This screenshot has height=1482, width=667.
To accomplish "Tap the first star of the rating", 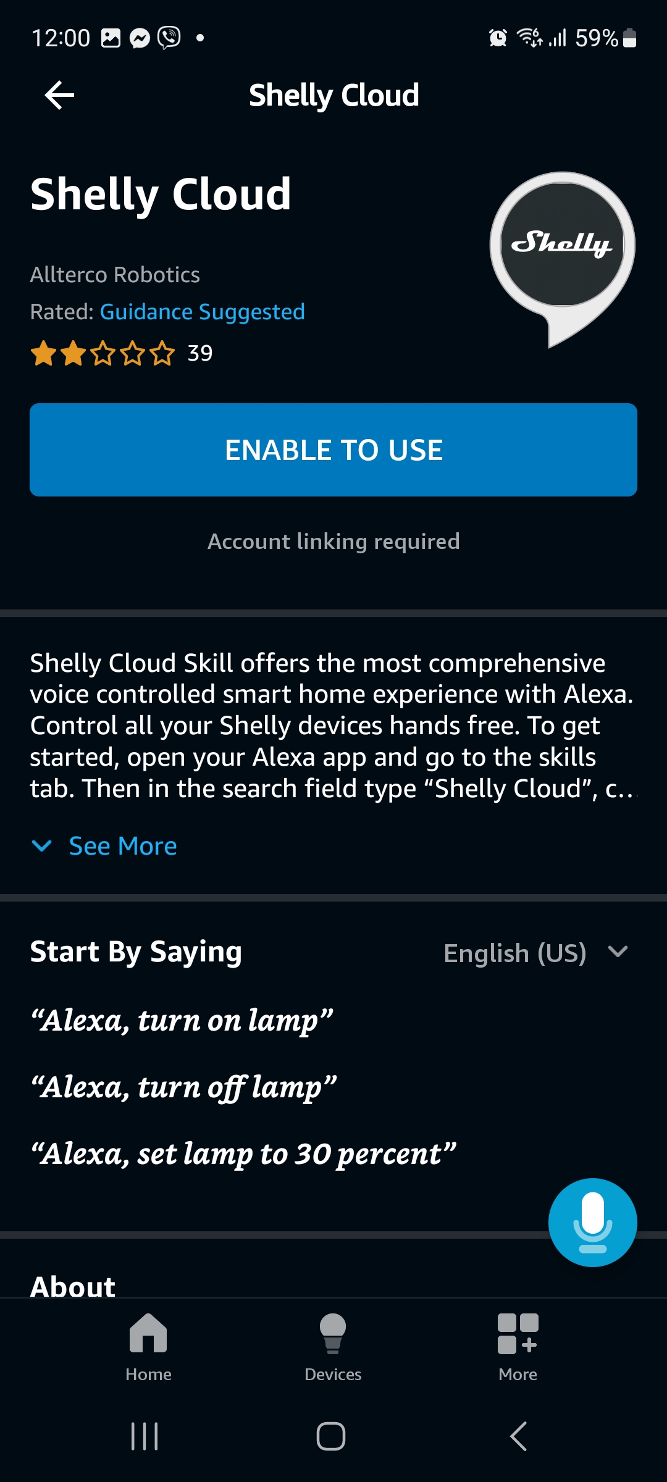I will (46, 354).
